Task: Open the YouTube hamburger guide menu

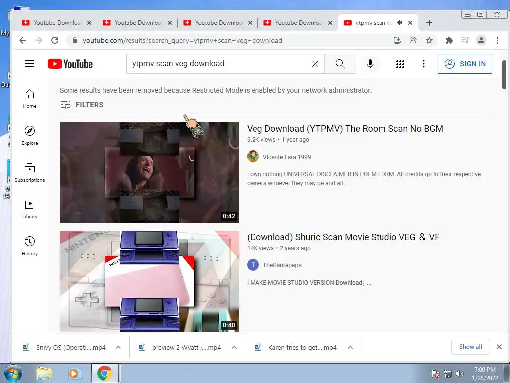Action: pyautogui.click(x=30, y=63)
